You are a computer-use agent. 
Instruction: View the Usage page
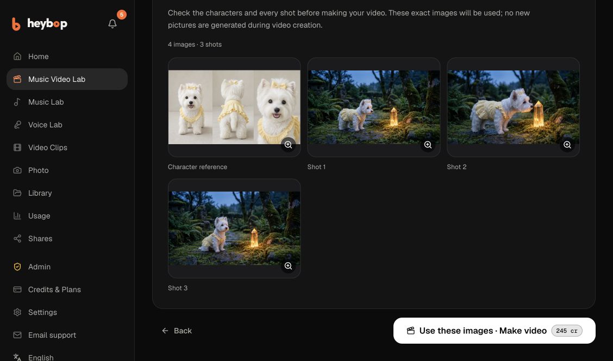(67, 216)
